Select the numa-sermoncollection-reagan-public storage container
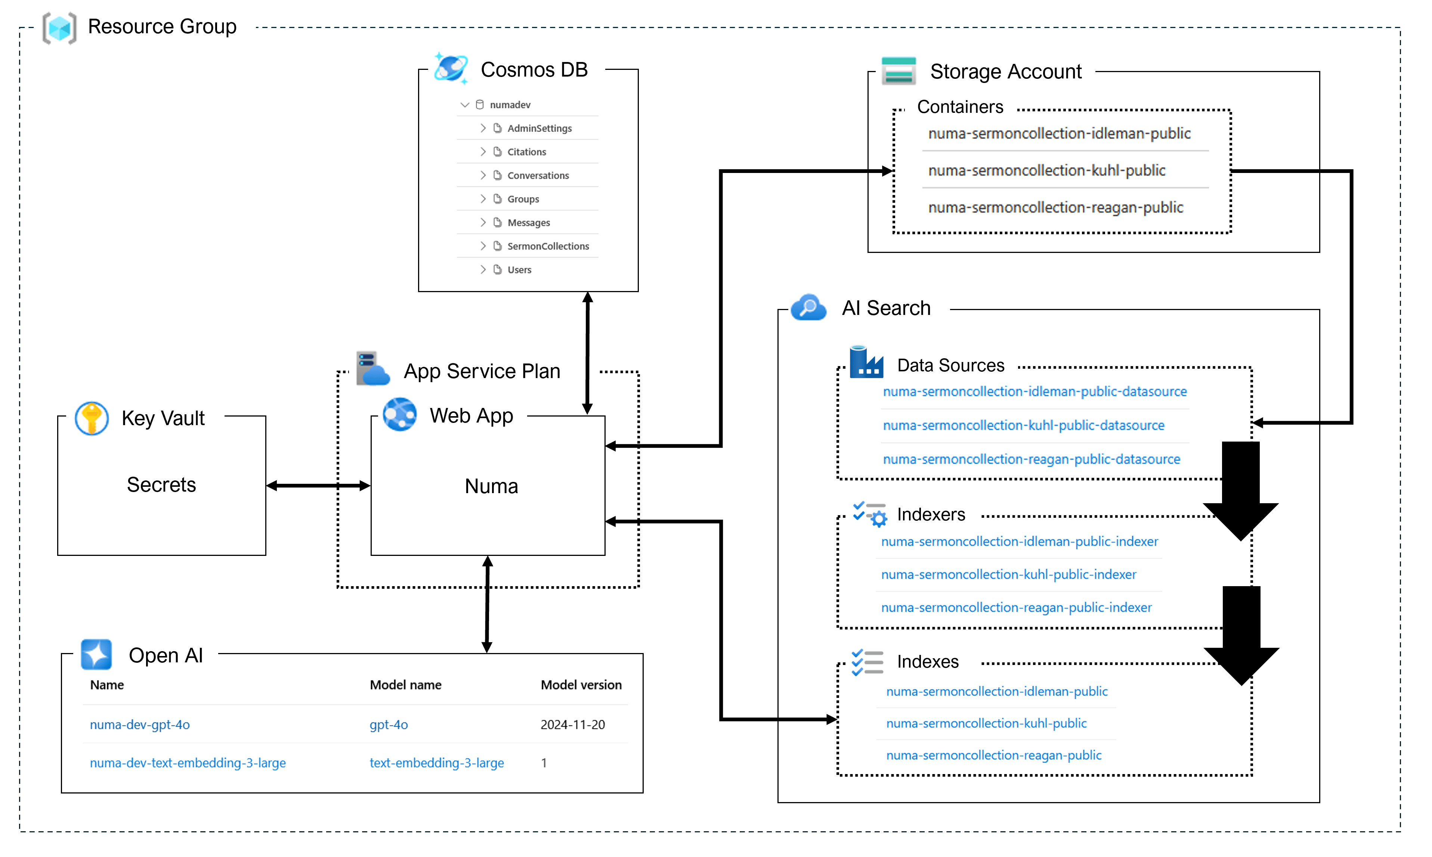Viewport: 1432px width, 857px height. [x=1055, y=208]
